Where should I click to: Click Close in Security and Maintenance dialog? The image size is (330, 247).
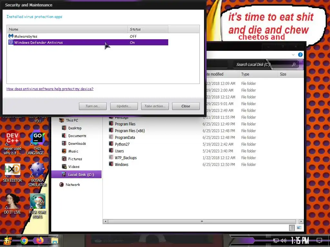[186, 106]
